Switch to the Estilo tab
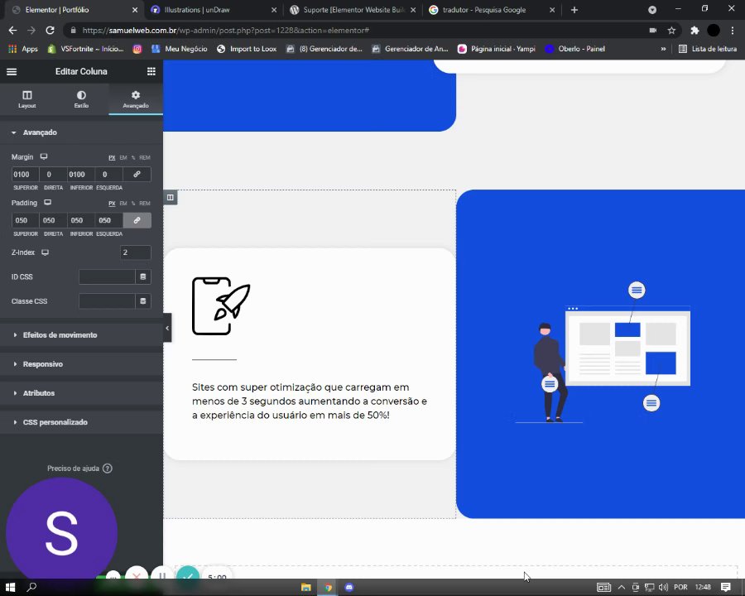Screen dimensions: 745x596 81,100
